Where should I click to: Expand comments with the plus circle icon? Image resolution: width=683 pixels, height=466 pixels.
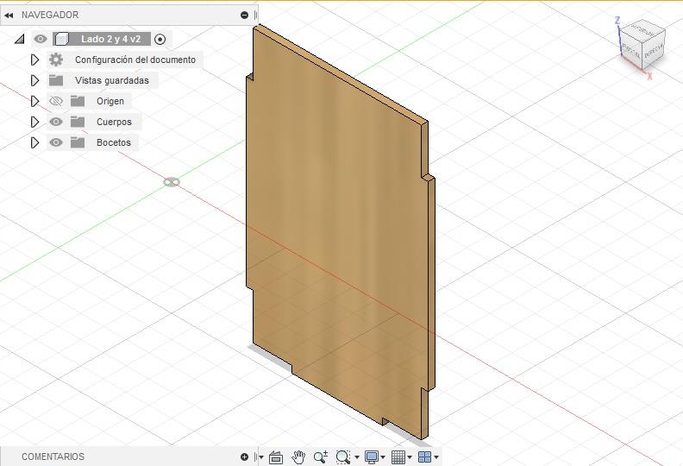point(244,457)
